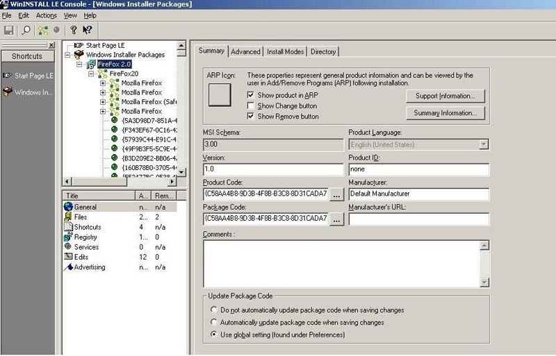Switch to the Advanced tab
The width and height of the screenshot is (556, 356).
click(x=245, y=52)
